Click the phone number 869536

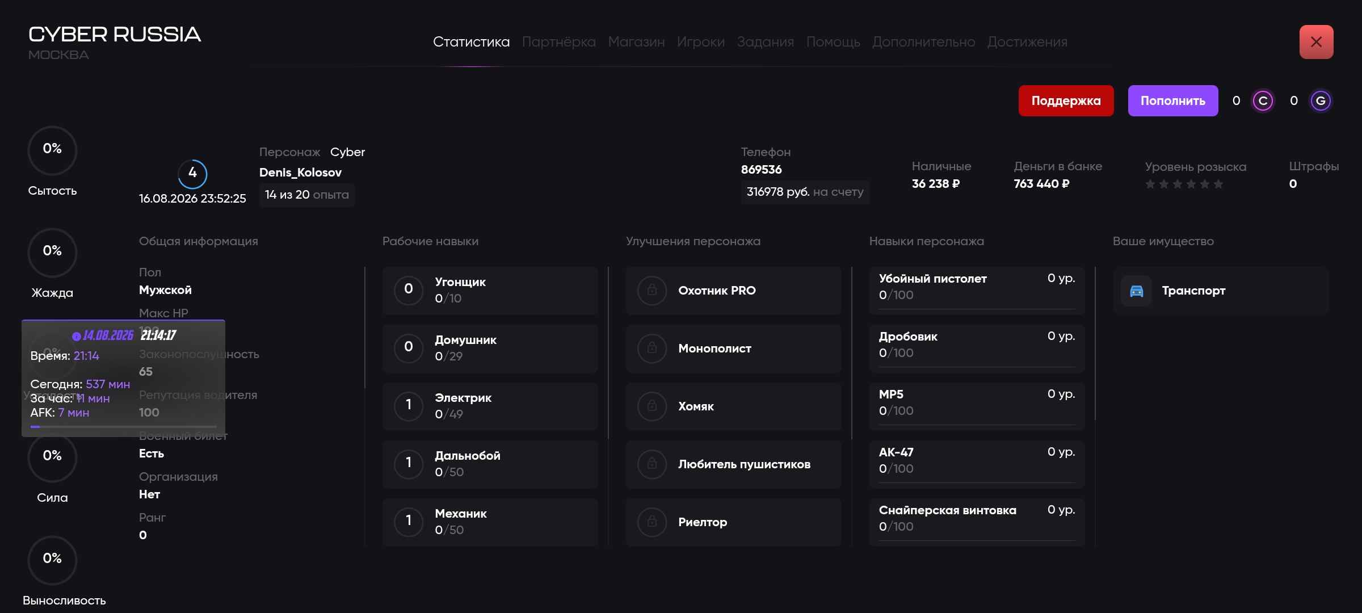pos(761,170)
